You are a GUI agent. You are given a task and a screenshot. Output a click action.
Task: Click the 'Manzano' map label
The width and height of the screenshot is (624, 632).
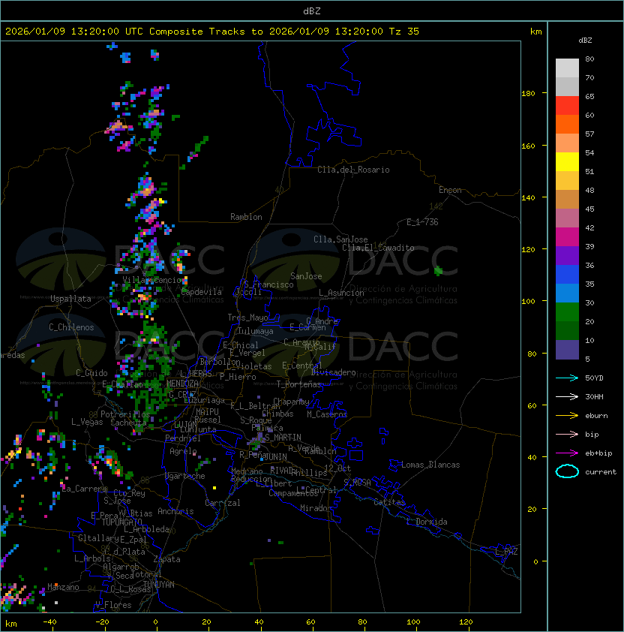pos(63,587)
